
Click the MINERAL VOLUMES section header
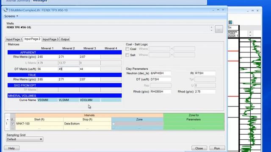point(64,96)
